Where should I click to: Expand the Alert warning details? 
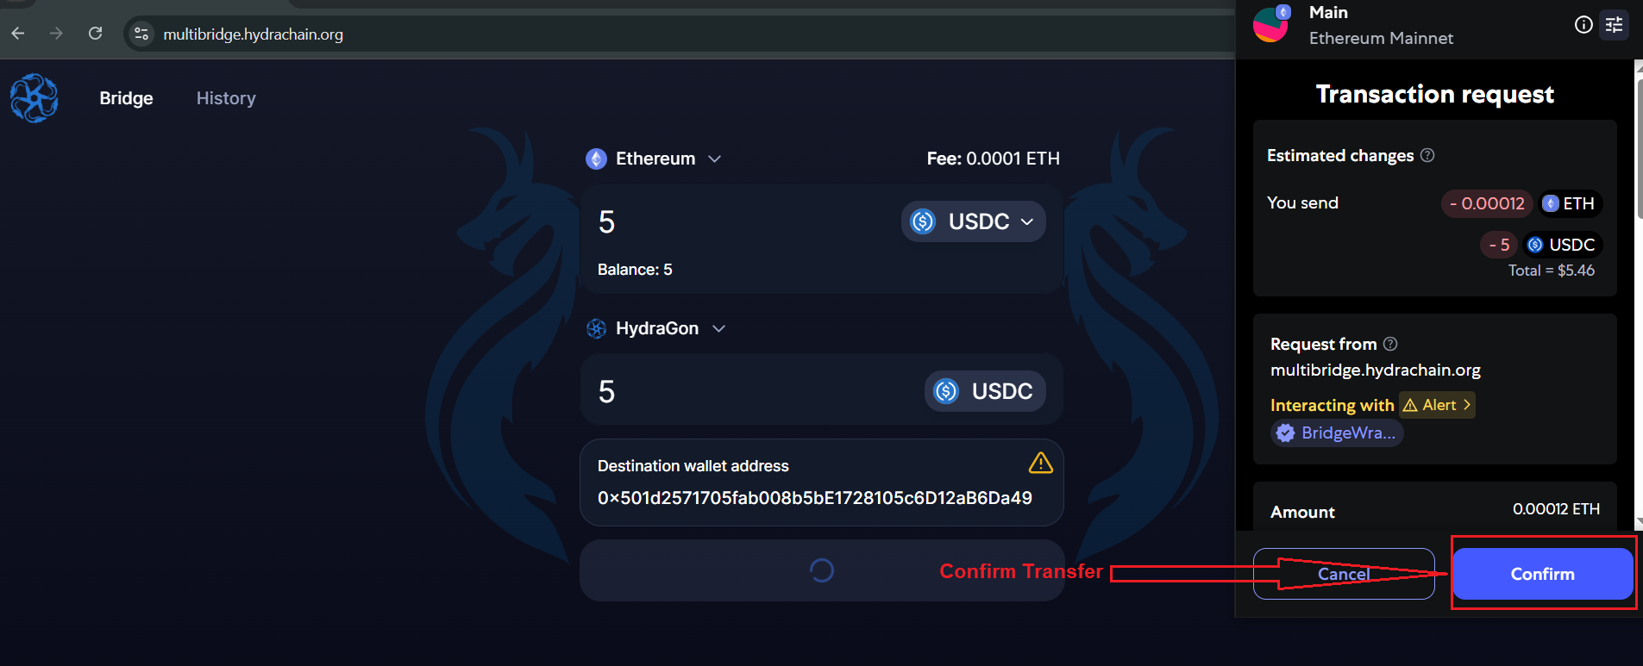pyautogui.click(x=1436, y=405)
